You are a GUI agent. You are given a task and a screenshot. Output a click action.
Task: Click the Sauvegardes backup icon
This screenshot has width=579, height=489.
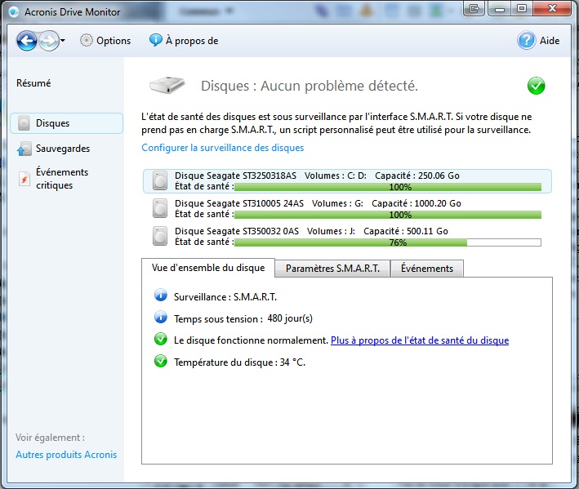point(24,149)
